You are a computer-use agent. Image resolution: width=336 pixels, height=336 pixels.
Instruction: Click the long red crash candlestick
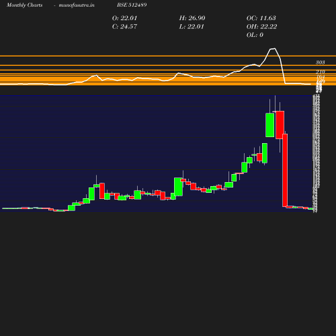(x=285, y=170)
